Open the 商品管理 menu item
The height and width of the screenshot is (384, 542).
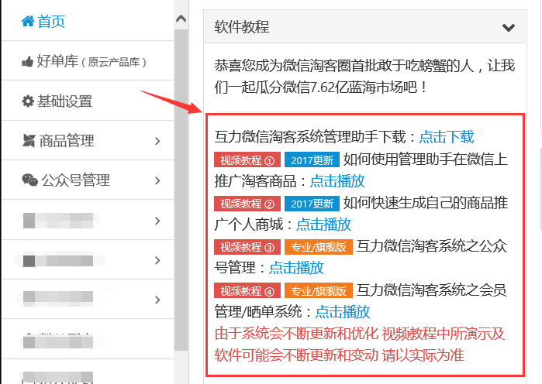pyautogui.click(x=88, y=140)
